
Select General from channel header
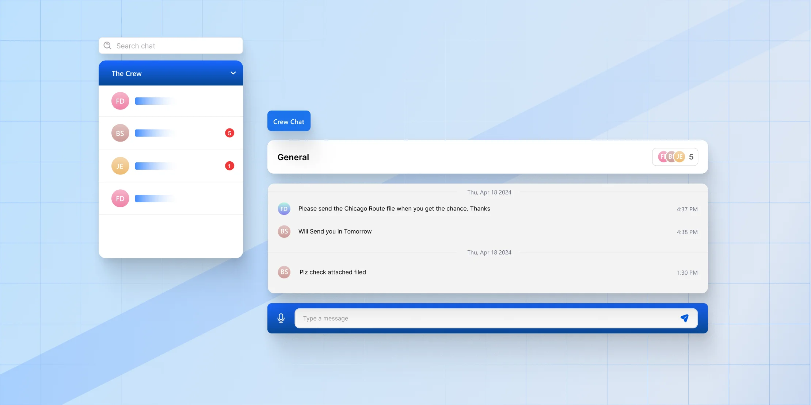(x=293, y=156)
